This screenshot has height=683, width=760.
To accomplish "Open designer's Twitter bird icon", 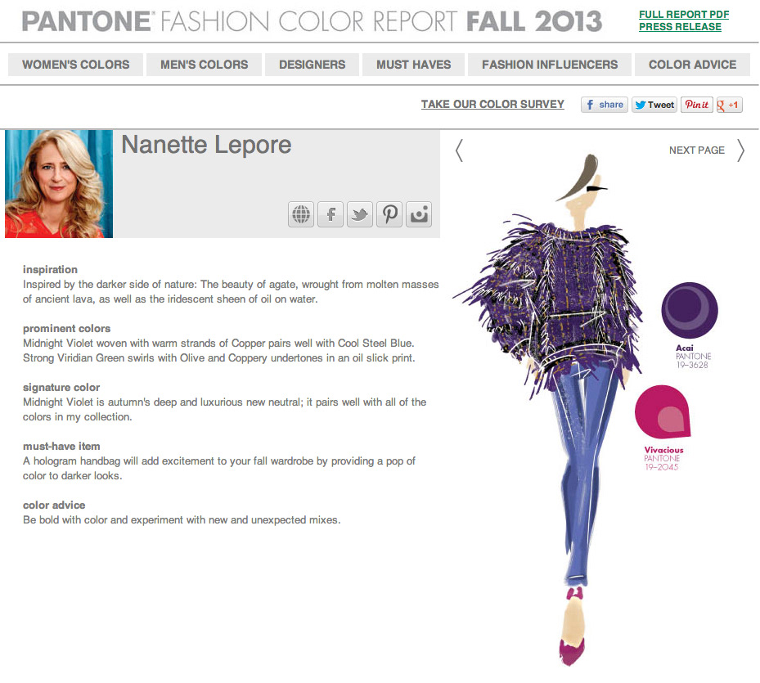I will [360, 214].
